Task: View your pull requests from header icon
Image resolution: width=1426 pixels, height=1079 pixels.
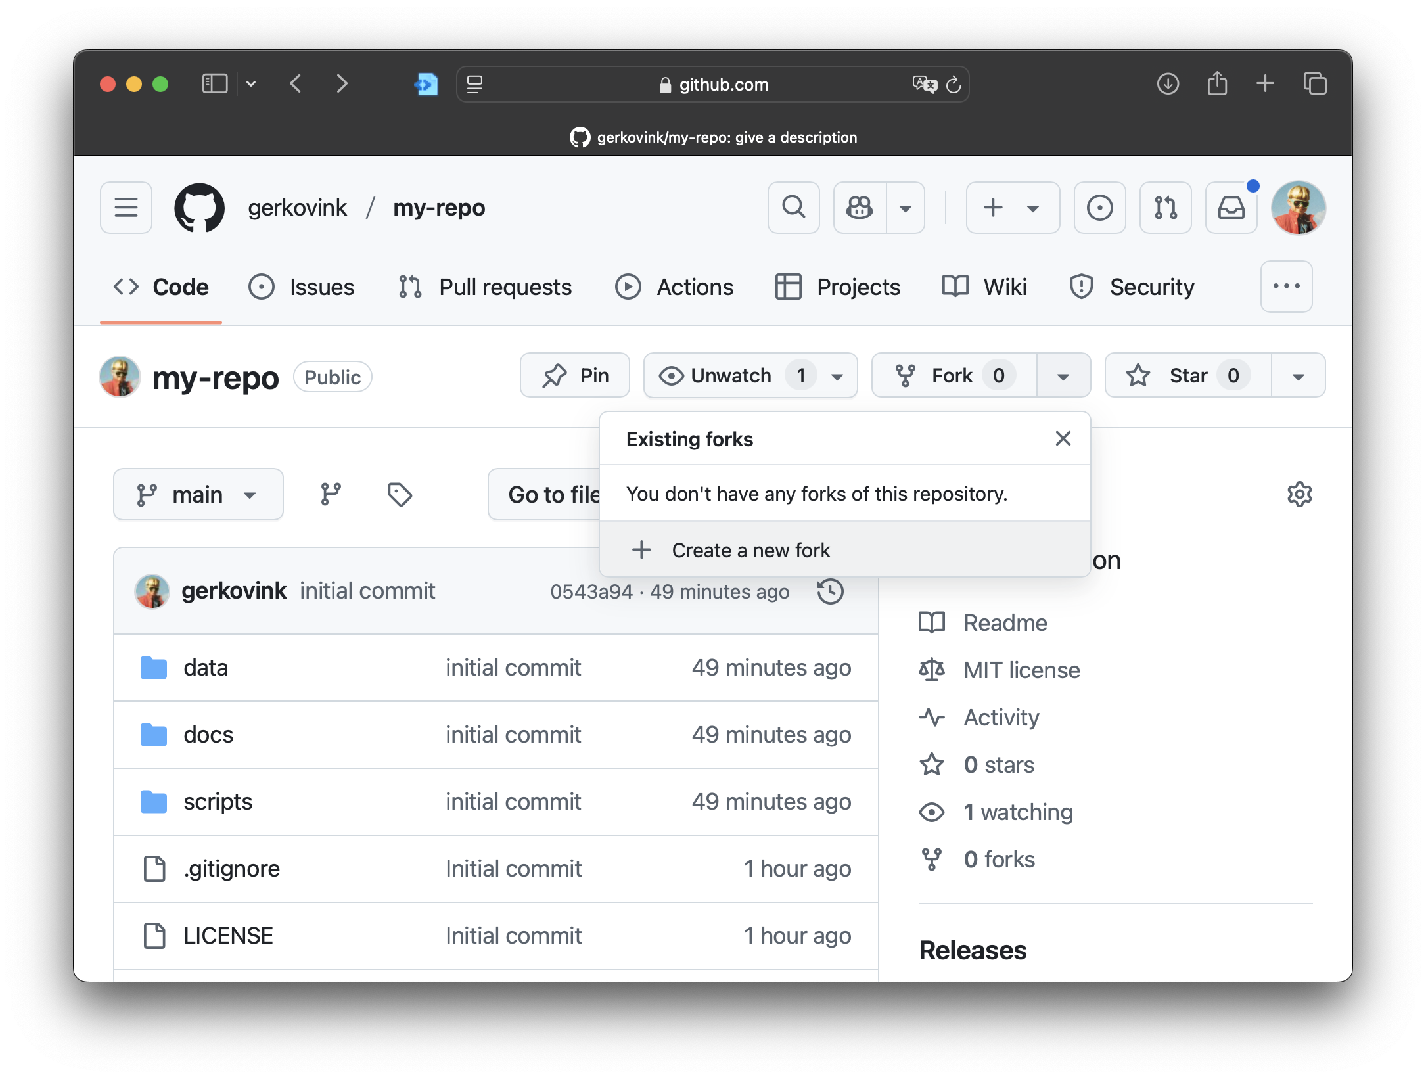Action: pos(1166,208)
